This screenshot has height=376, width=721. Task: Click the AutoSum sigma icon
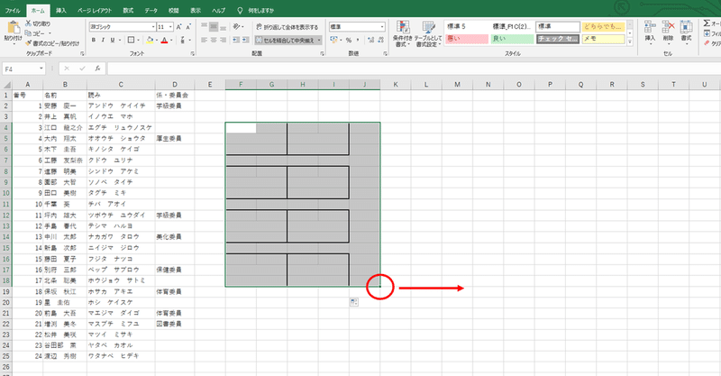click(x=707, y=23)
